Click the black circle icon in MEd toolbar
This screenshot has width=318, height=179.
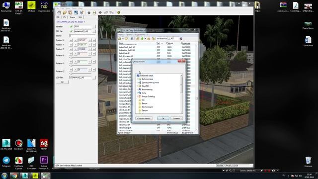click(x=89, y=12)
